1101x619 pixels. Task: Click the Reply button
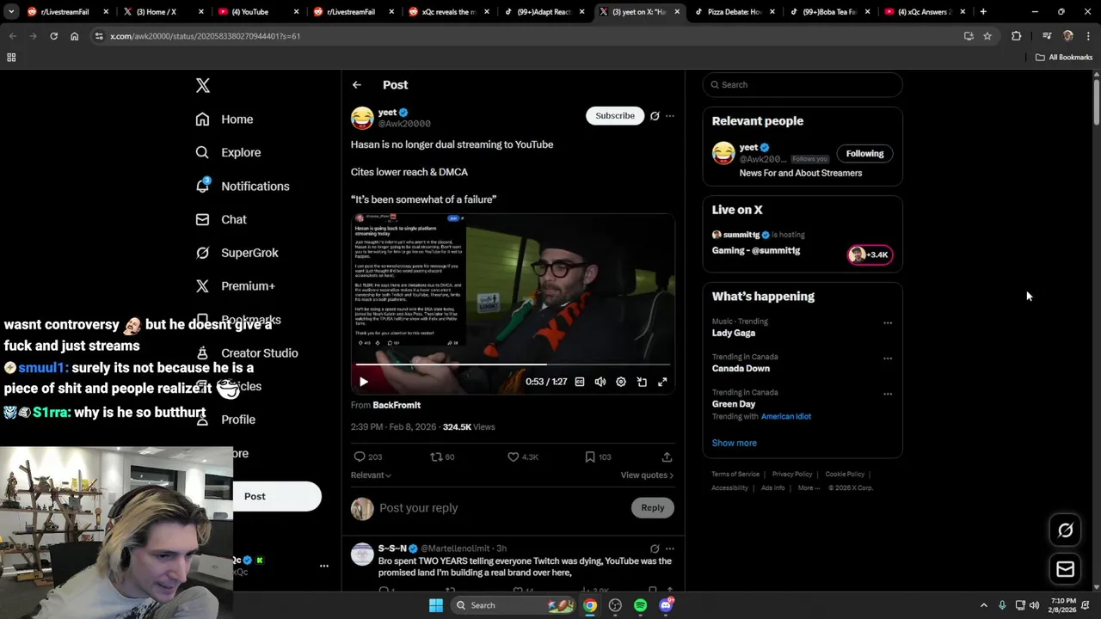(653, 508)
